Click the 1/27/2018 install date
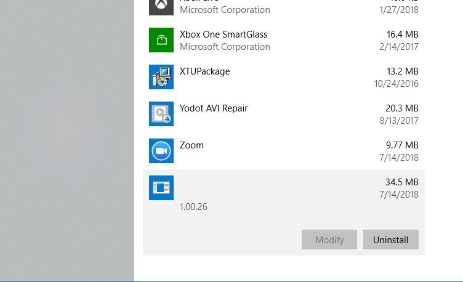Image resolution: width=463 pixels, height=282 pixels. tap(399, 10)
